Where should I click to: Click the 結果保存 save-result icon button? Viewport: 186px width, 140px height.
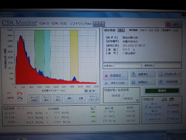(x=143, y=74)
